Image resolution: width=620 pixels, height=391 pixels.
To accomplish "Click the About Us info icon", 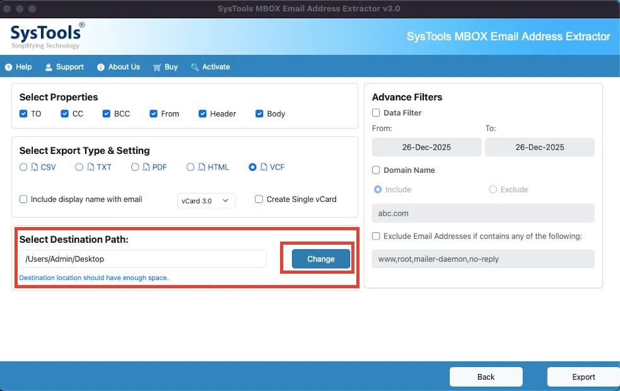I will (101, 67).
